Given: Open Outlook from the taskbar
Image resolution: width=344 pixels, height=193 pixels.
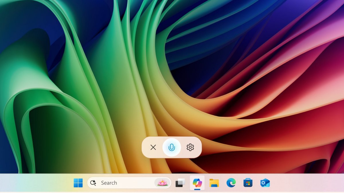Looking at the screenshot, I should 265,183.
